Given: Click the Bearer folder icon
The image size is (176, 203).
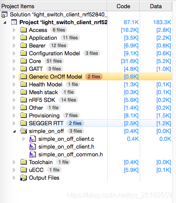Looking at the screenshot, I should [x=23, y=45].
